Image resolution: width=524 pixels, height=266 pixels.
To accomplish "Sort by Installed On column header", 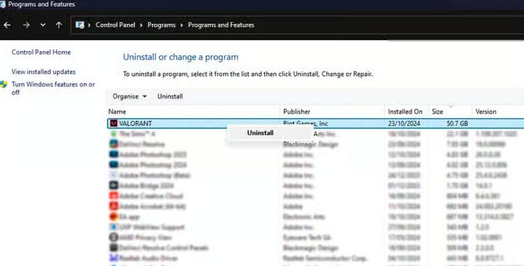I will point(406,111).
